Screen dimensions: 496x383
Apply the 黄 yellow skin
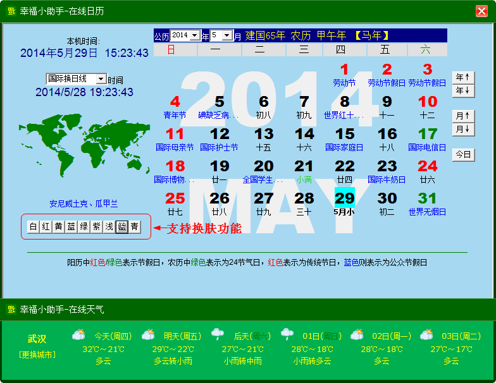58,226
